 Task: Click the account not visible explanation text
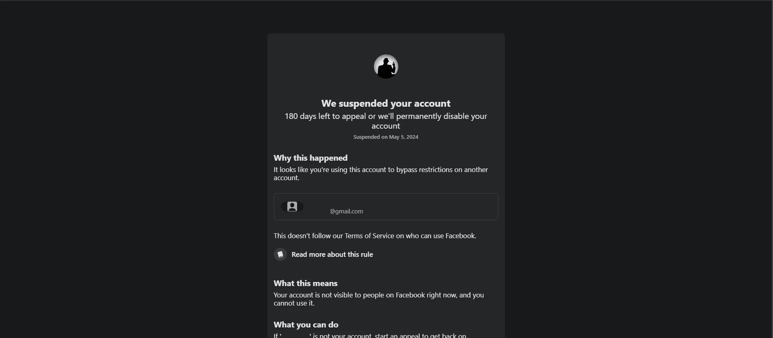point(379,299)
